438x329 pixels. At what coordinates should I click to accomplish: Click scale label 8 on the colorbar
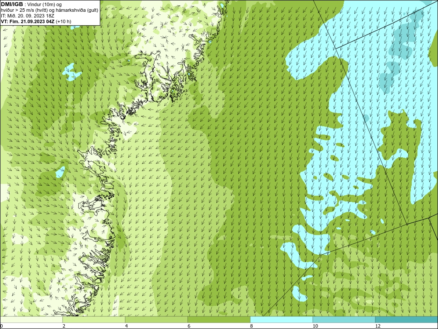pos(251,326)
